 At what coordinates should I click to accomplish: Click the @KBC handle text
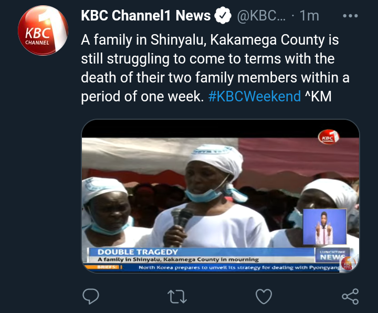click(x=261, y=16)
